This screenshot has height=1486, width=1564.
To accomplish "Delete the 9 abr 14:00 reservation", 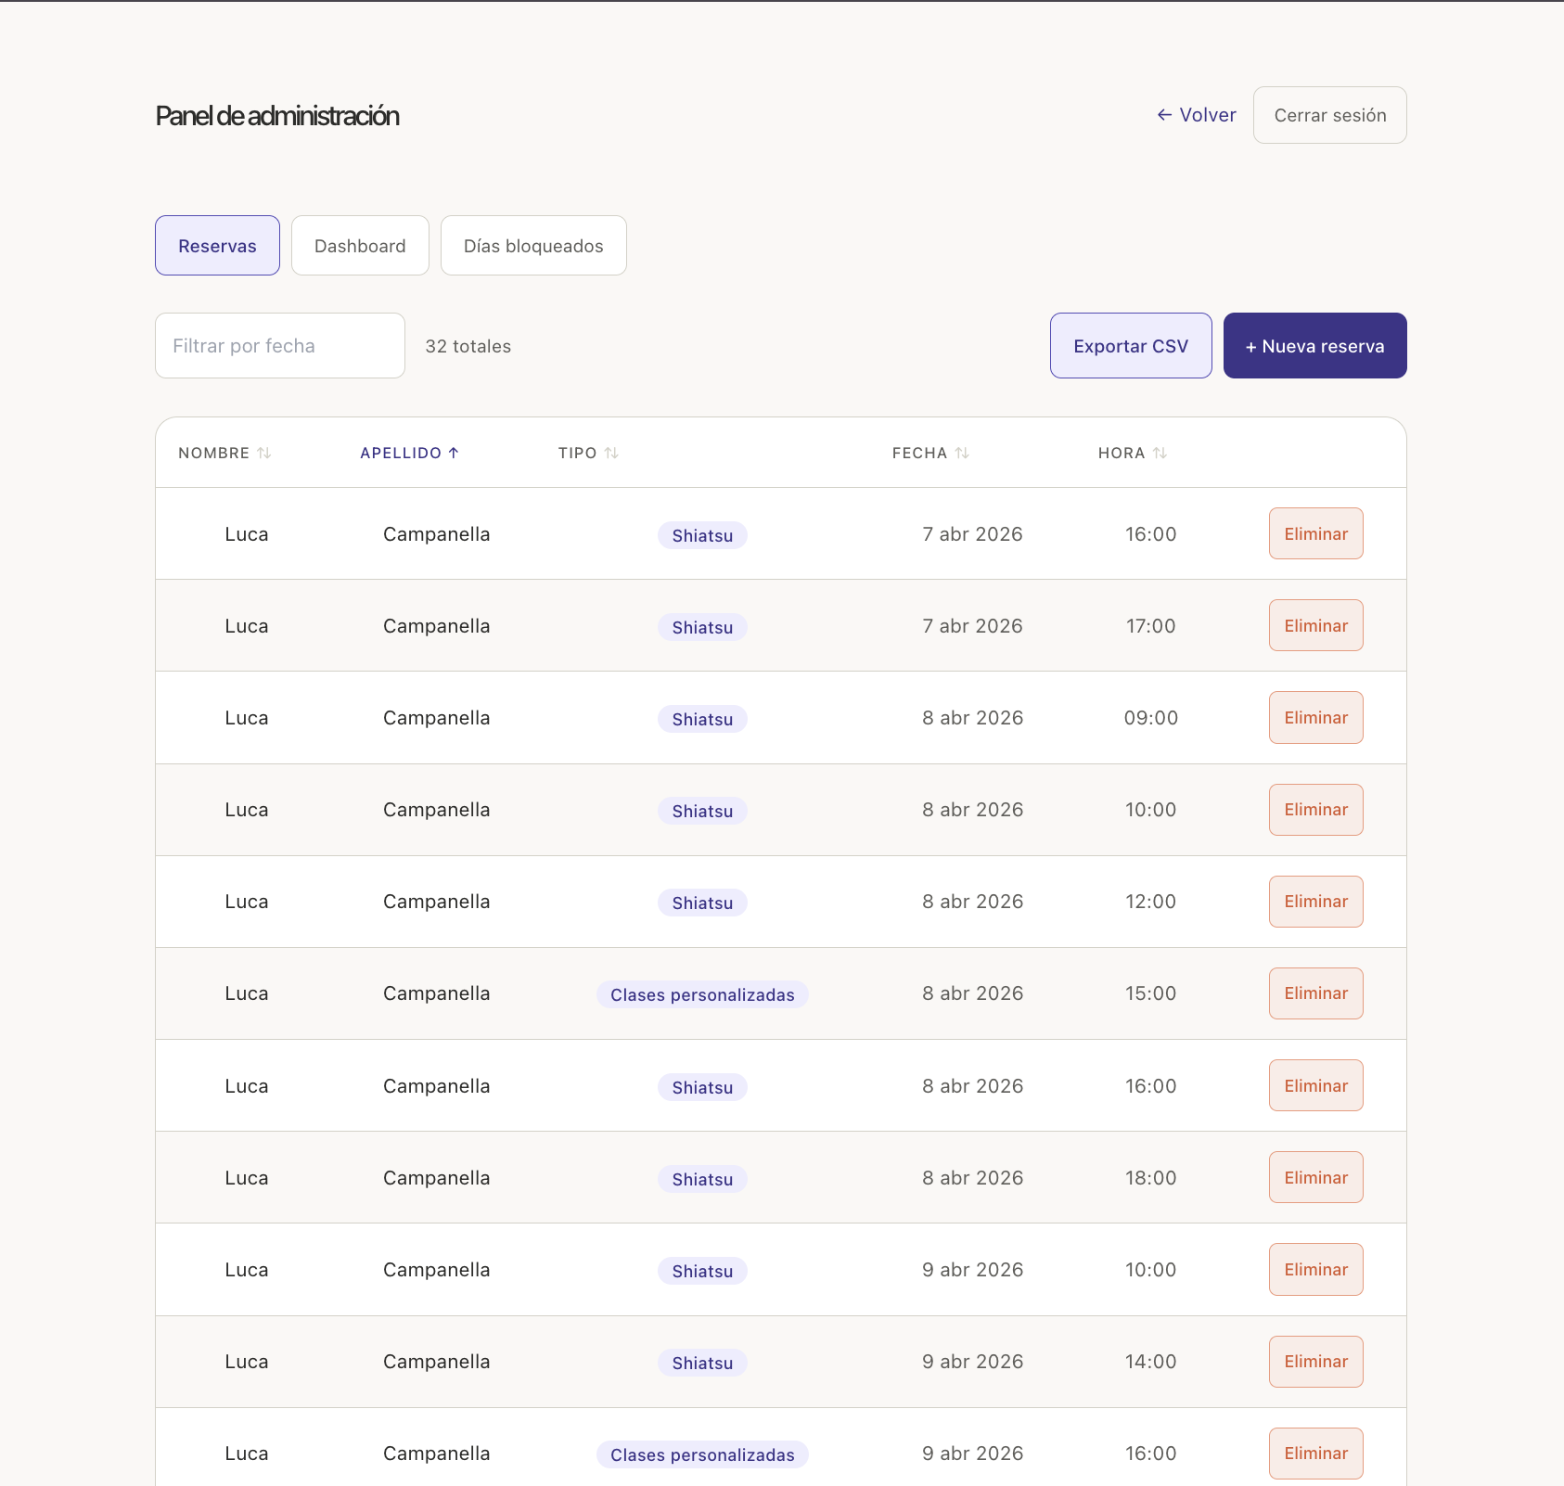I will pyautogui.click(x=1315, y=1362).
